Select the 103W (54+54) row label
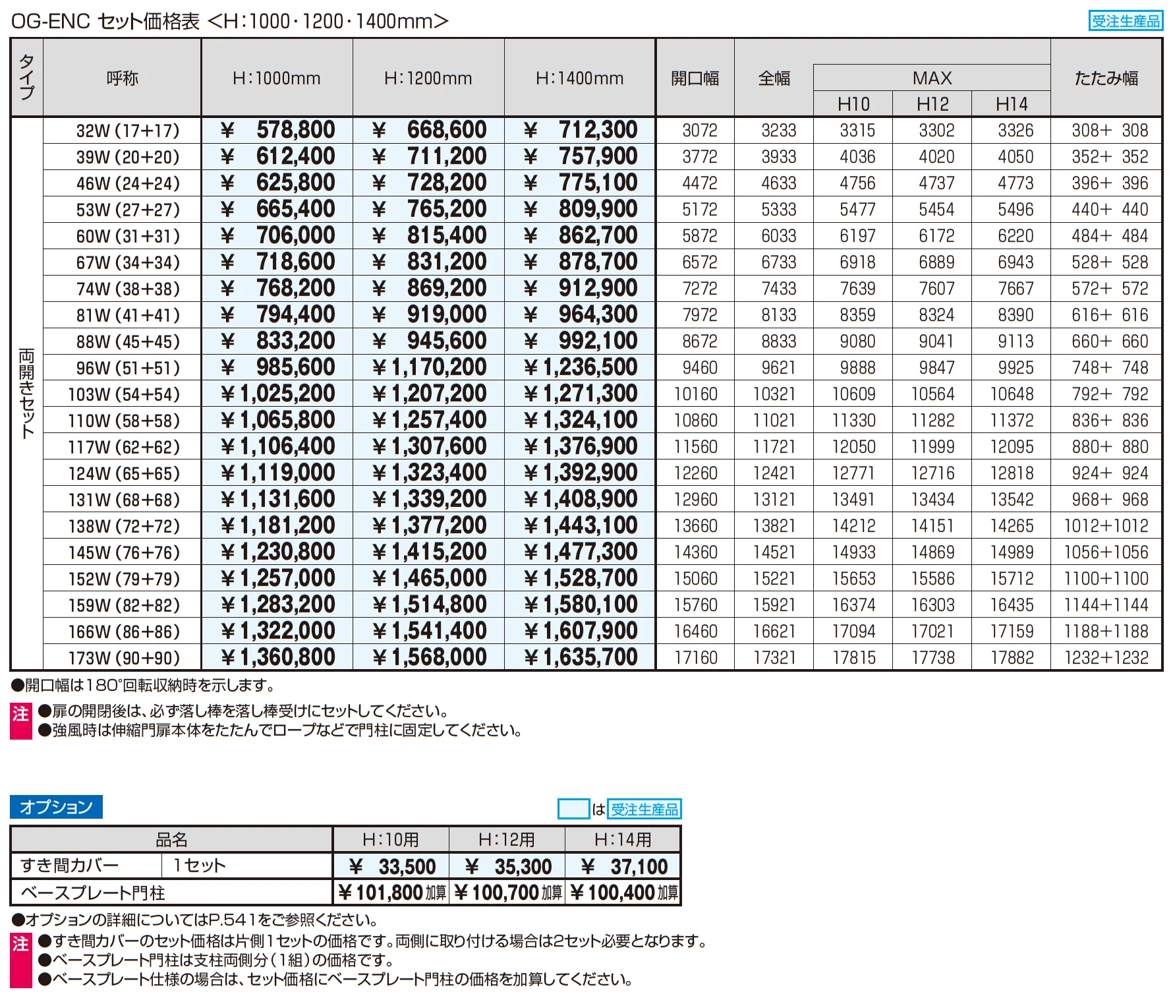The image size is (1173, 1002). (124, 394)
